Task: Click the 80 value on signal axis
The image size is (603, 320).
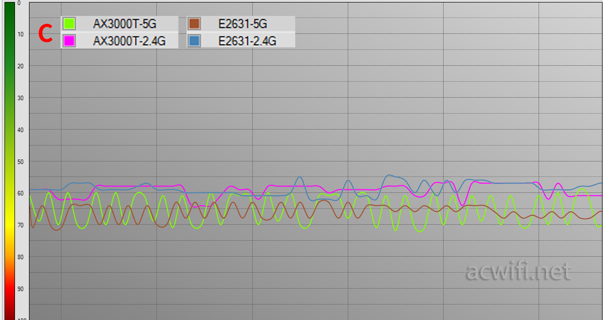Action: click(x=20, y=257)
